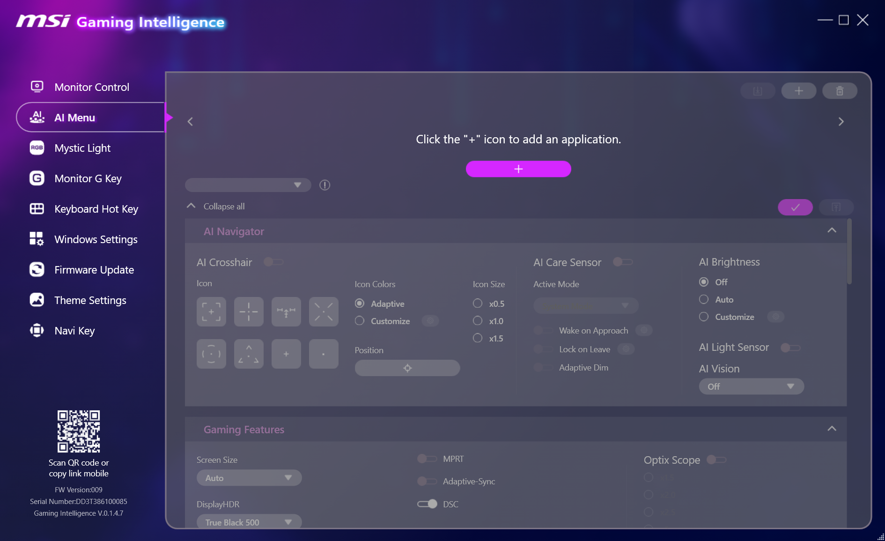The height and width of the screenshot is (541, 885).
Task: Click the settings panel vertical scrollbar
Action: [849, 251]
